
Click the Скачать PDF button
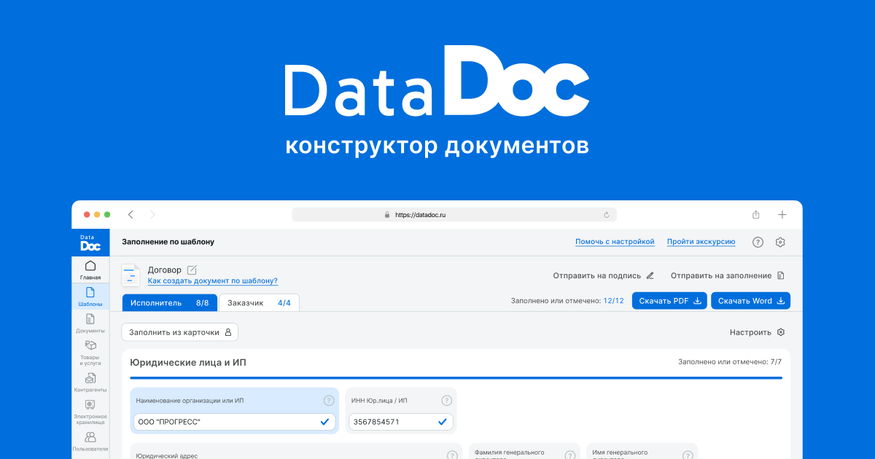669,300
